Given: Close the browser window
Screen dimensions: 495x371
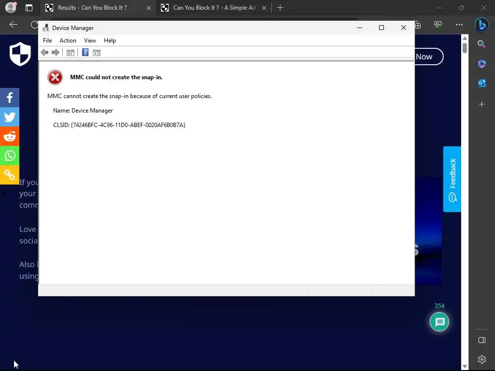Looking at the screenshot, I should [483, 8].
